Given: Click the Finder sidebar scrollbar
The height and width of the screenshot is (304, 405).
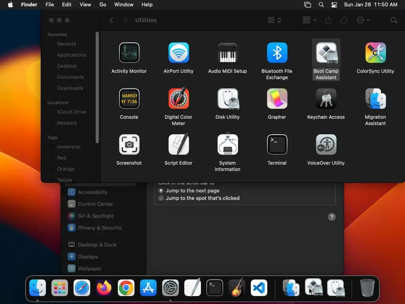Looking at the screenshot, I should [97, 87].
